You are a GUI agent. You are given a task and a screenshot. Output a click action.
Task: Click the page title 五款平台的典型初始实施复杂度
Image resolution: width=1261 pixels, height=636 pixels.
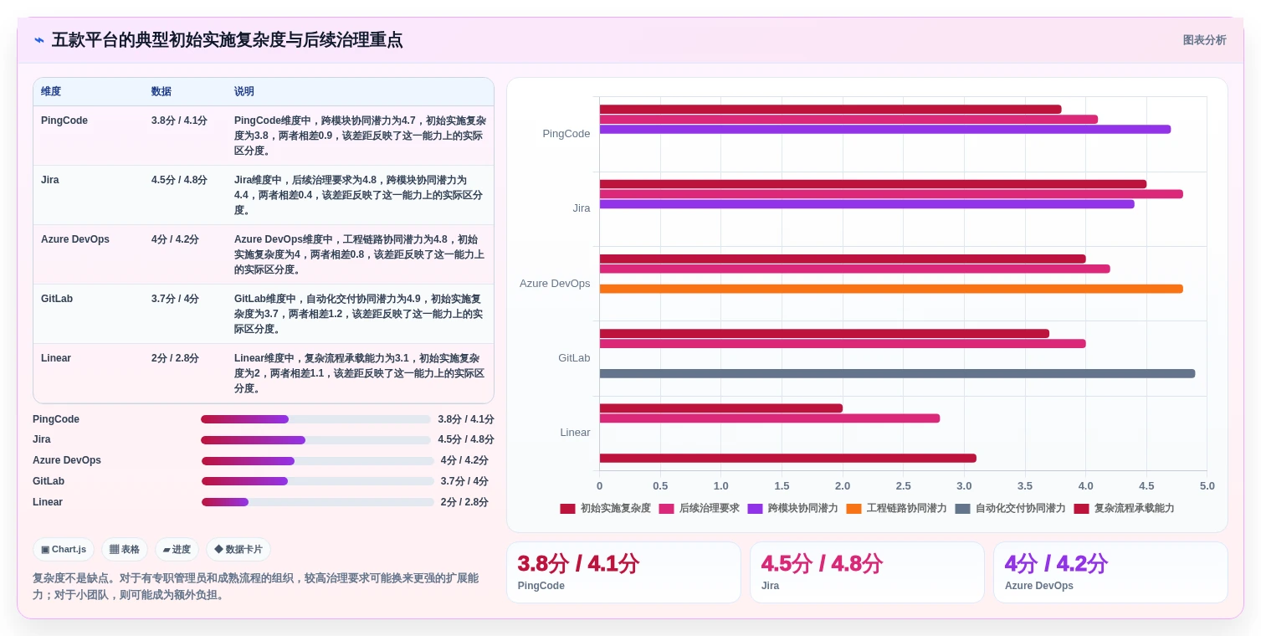pos(227,40)
